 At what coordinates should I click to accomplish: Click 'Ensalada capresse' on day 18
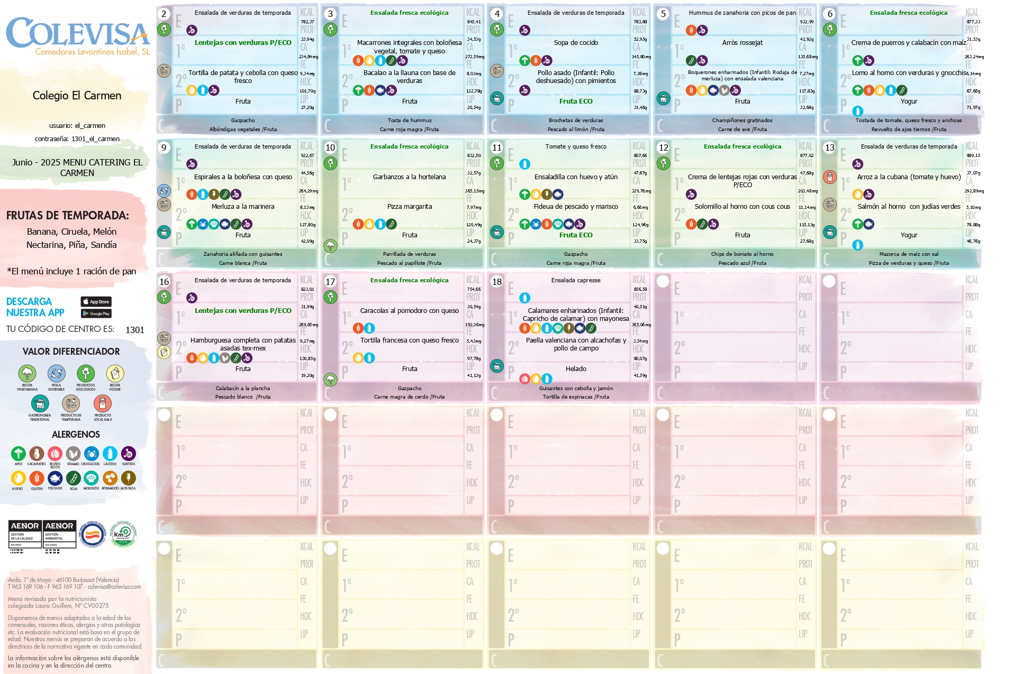576,280
